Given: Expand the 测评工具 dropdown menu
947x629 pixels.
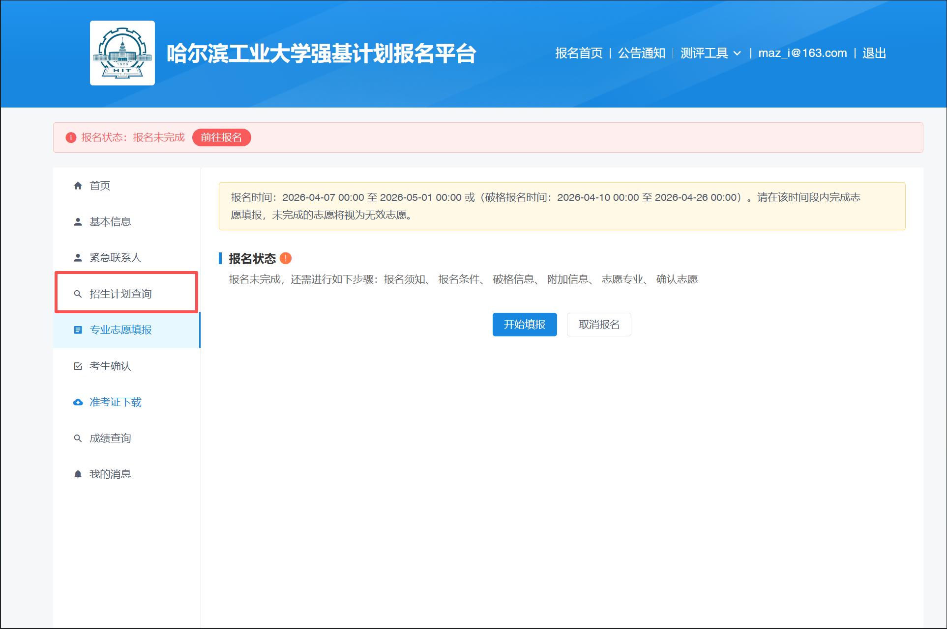Looking at the screenshot, I should tap(704, 53).
